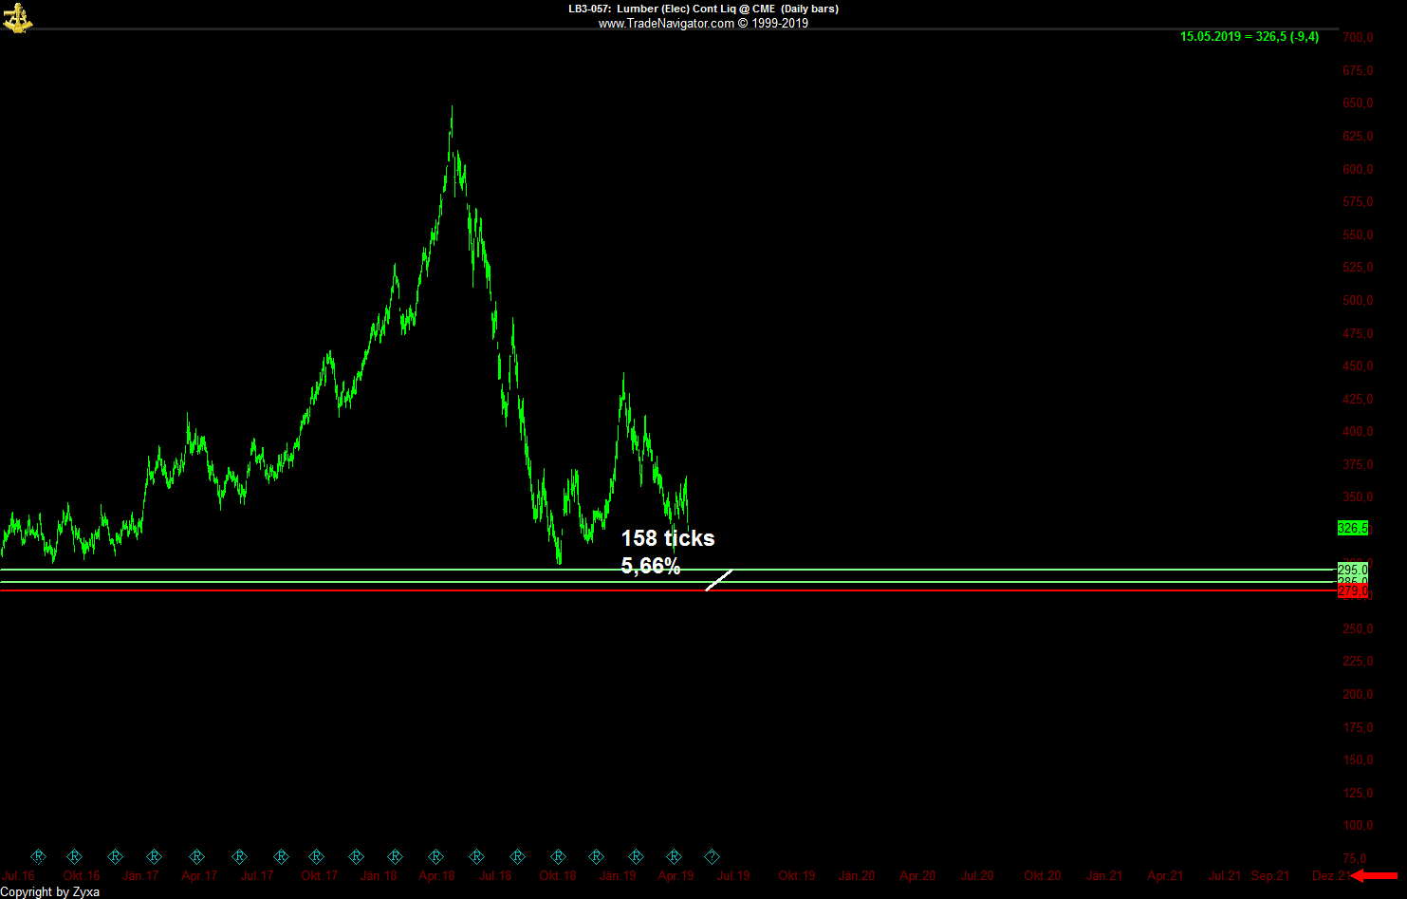
Task: Click the Jän.18 date axis label
Action: click(379, 875)
